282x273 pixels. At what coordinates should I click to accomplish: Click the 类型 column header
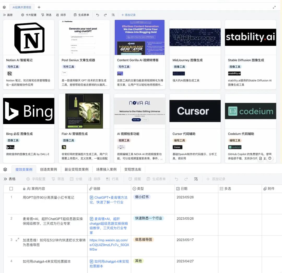pos(153,189)
